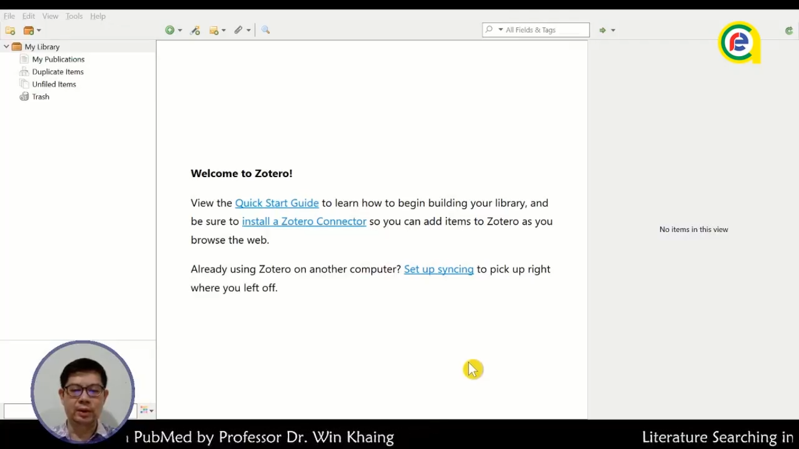
Task: Select Unfiled Items in the sidebar
Action: coord(54,84)
